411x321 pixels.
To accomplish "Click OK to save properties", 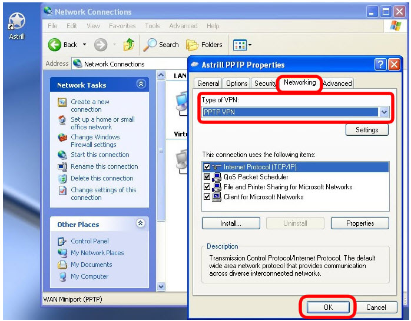I will (328, 307).
